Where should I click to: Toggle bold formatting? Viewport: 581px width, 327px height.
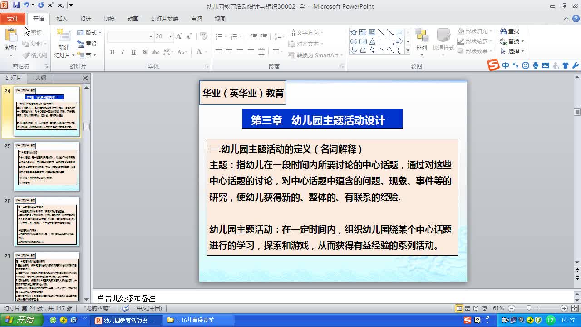coord(112,52)
